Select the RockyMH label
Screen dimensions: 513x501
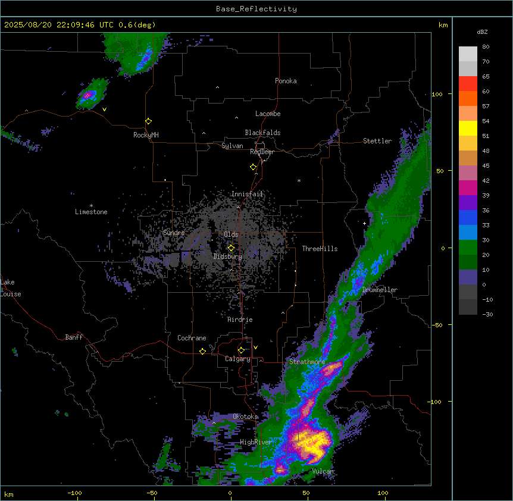tap(146, 135)
